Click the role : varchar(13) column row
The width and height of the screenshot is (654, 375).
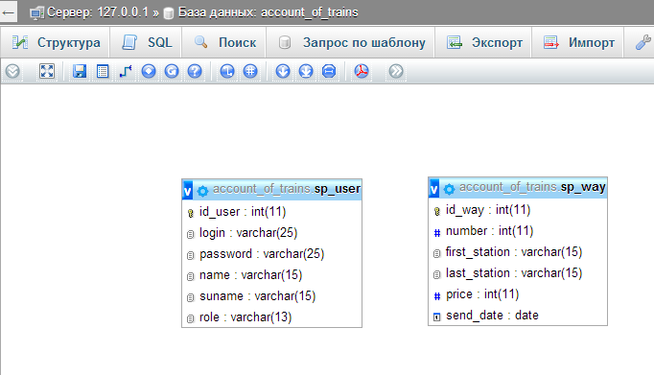272,317
